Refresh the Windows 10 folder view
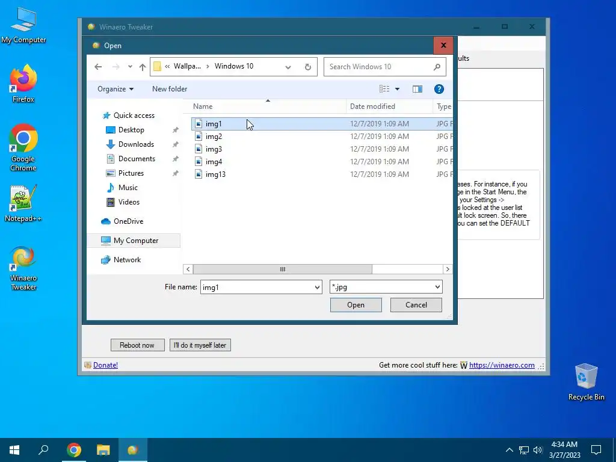The height and width of the screenshot is (462, 616). click(308, 67)
